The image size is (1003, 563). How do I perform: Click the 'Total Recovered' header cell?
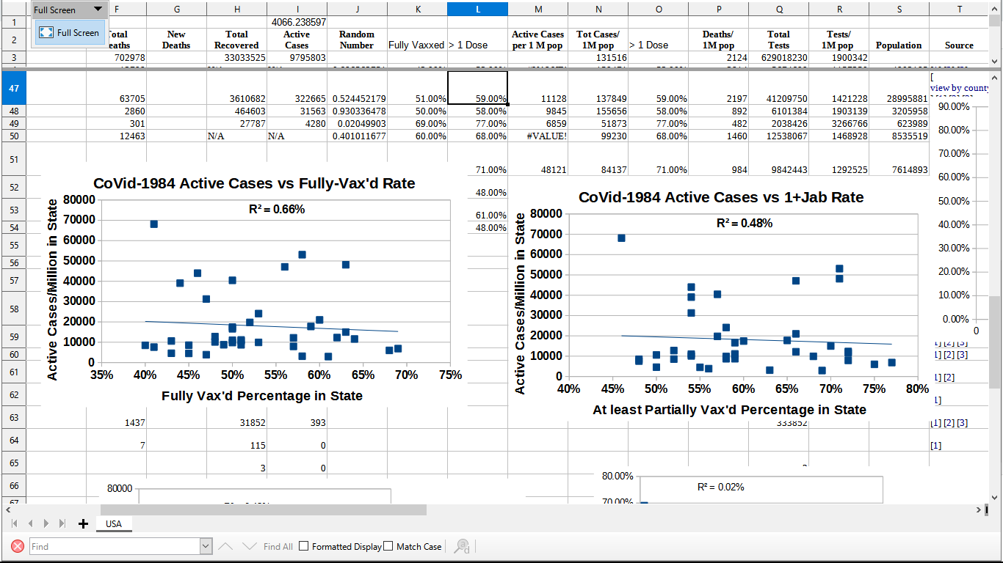[x=236, y=40]
